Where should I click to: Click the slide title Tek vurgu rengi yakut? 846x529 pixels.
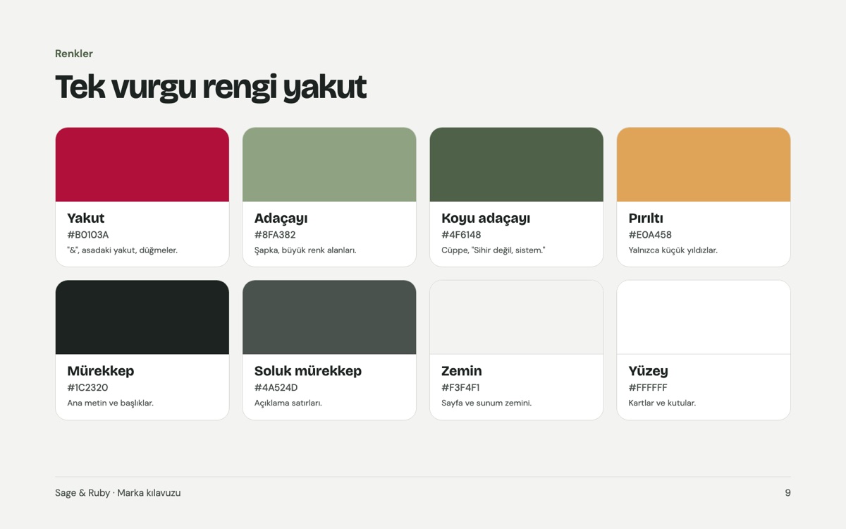pyautogui.click(x=211, y=87)
